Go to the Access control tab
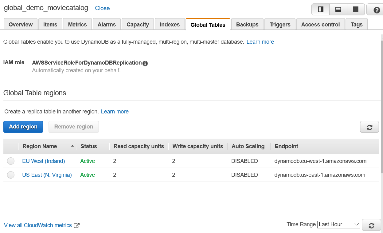The width and height of the screenshot is (383, 233). [320, 25]
